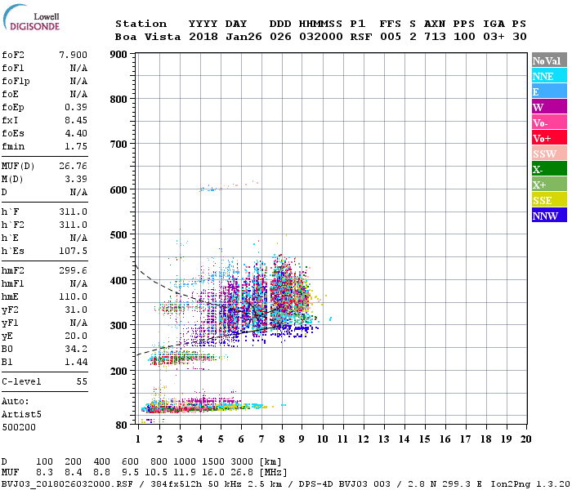572x490 pixels.
Task: Click the 8 MHz x-axis label
Action: (x=282, y=439)
